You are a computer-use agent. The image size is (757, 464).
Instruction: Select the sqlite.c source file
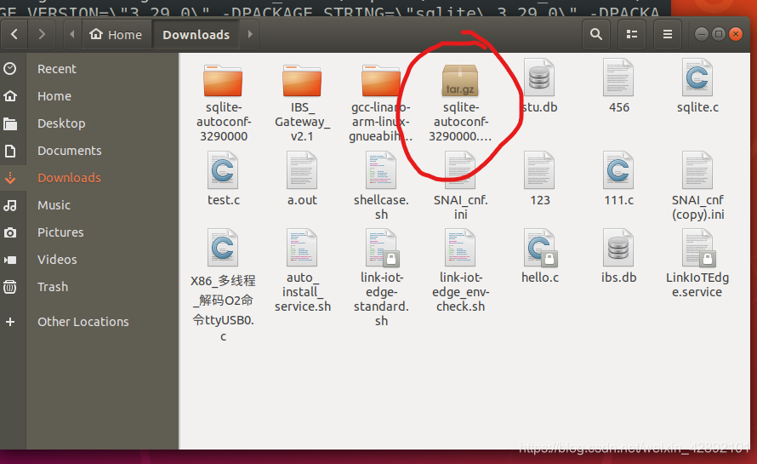coord(697,87)
